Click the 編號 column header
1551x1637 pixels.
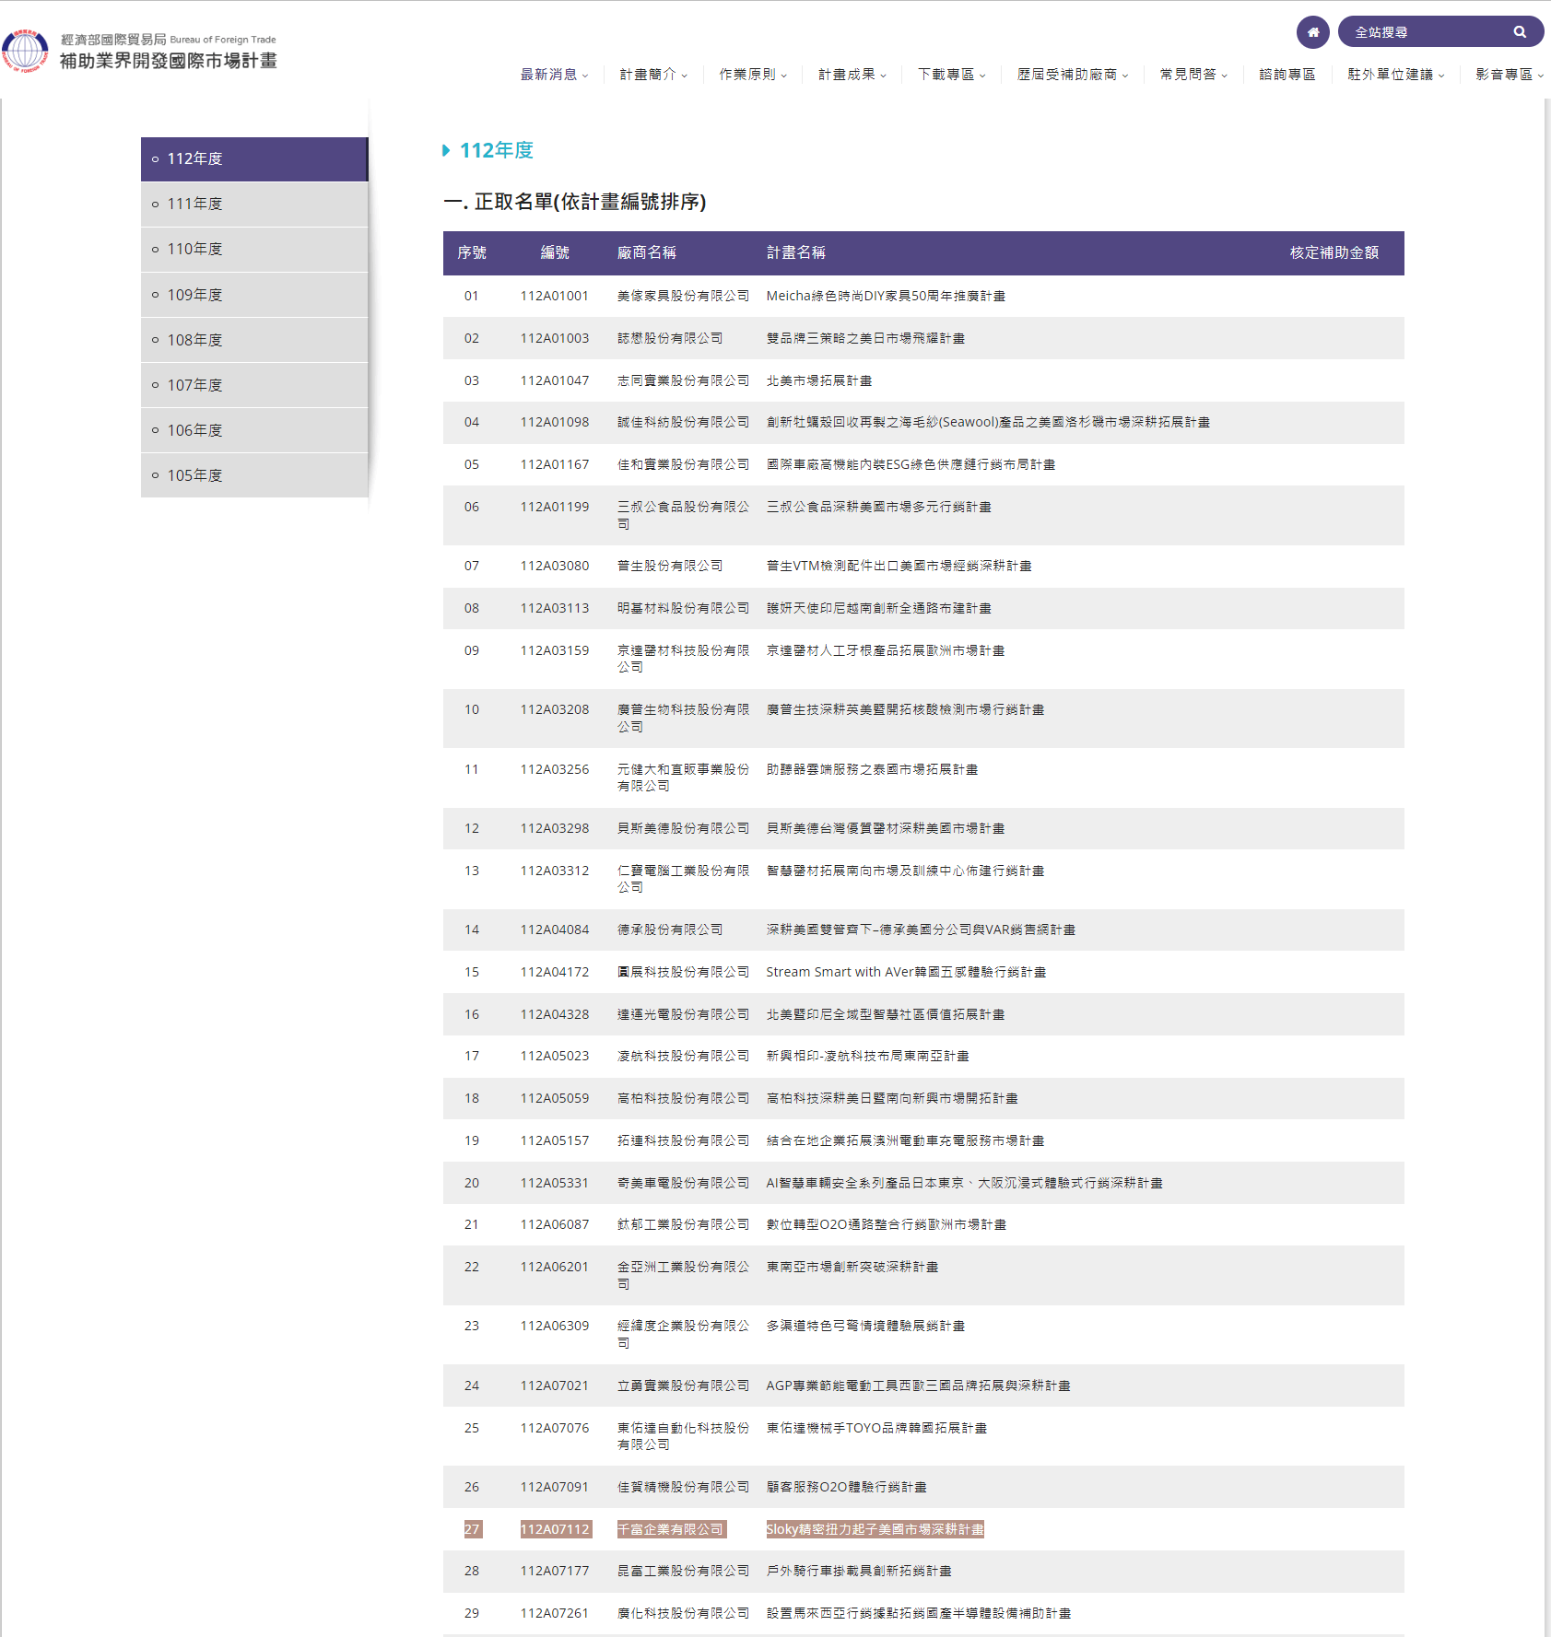click(x=555, y=252)
